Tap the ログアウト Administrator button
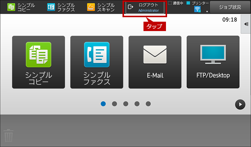This screenshot has height=147, width=251. click(x=145, y=7)
